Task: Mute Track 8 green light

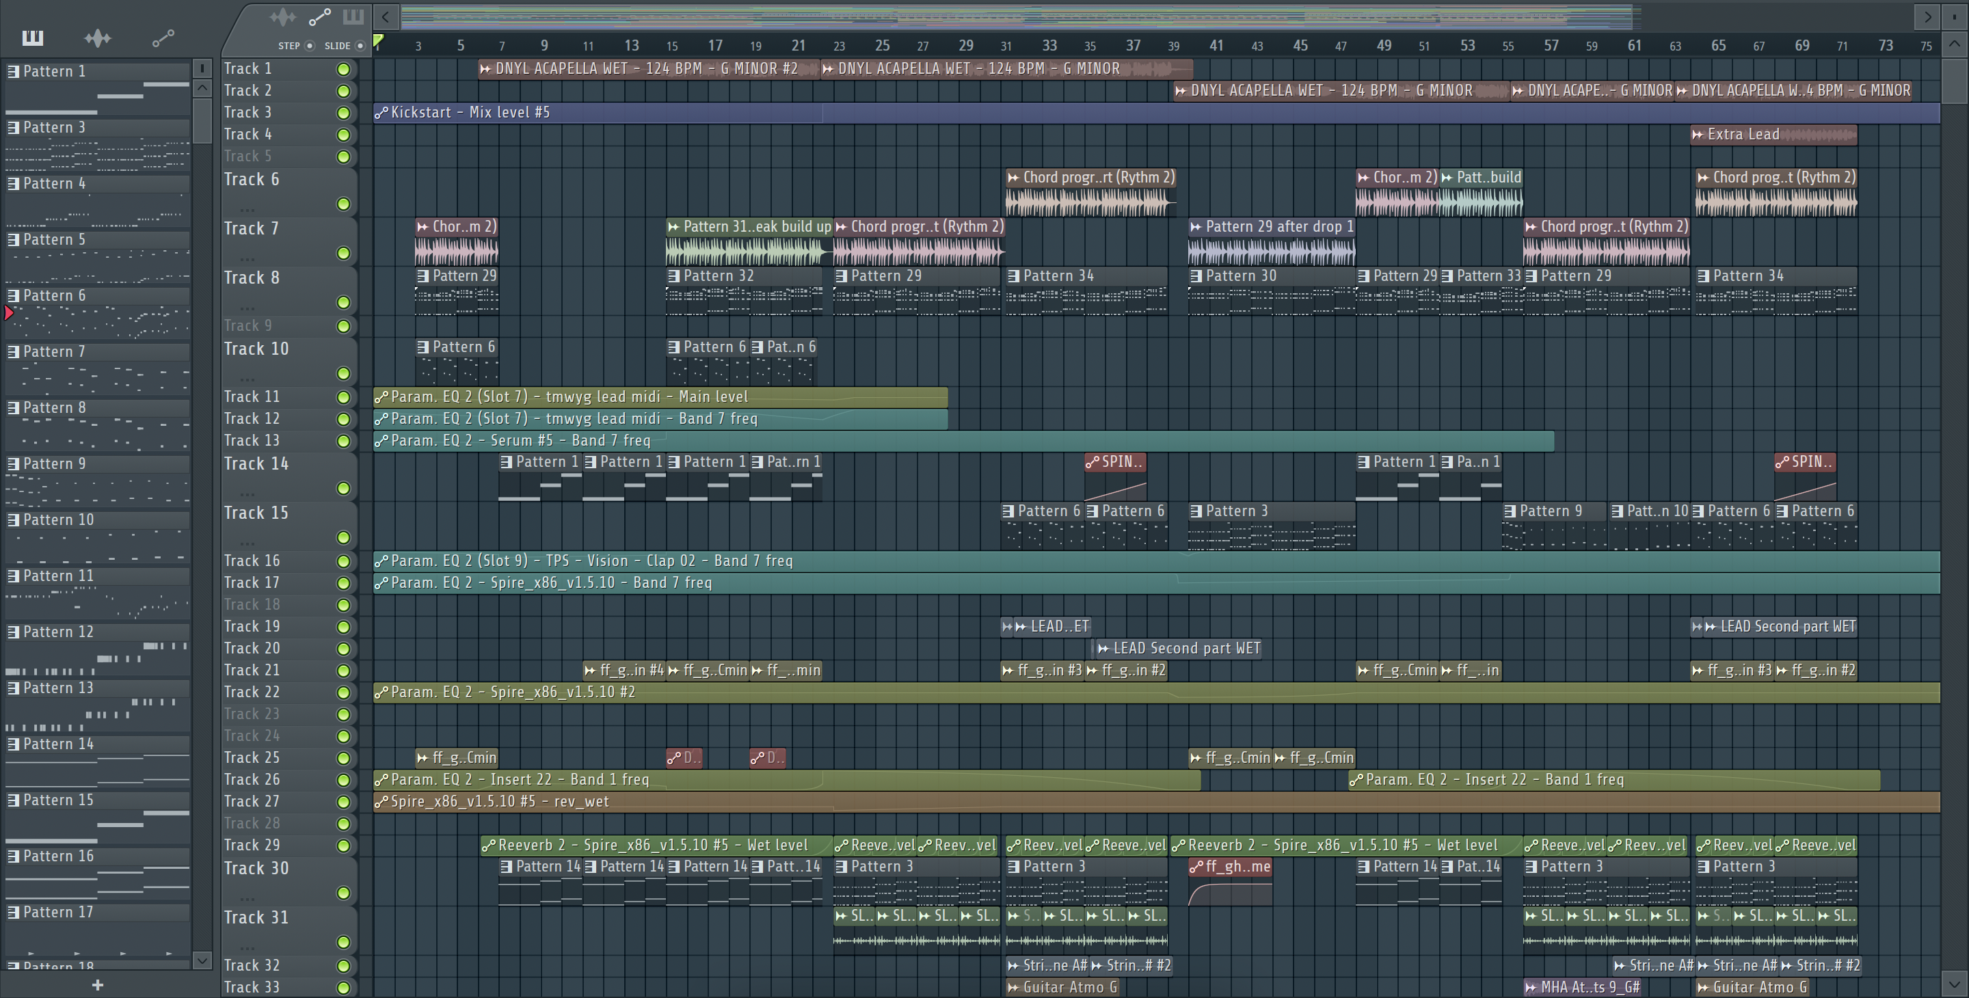Action: [x=344, y=303]
